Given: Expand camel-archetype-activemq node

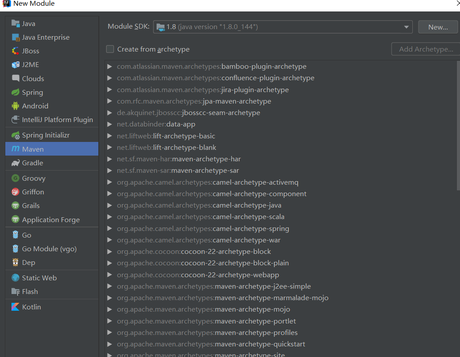Looking at the screenshot, I should pos(109,182).
